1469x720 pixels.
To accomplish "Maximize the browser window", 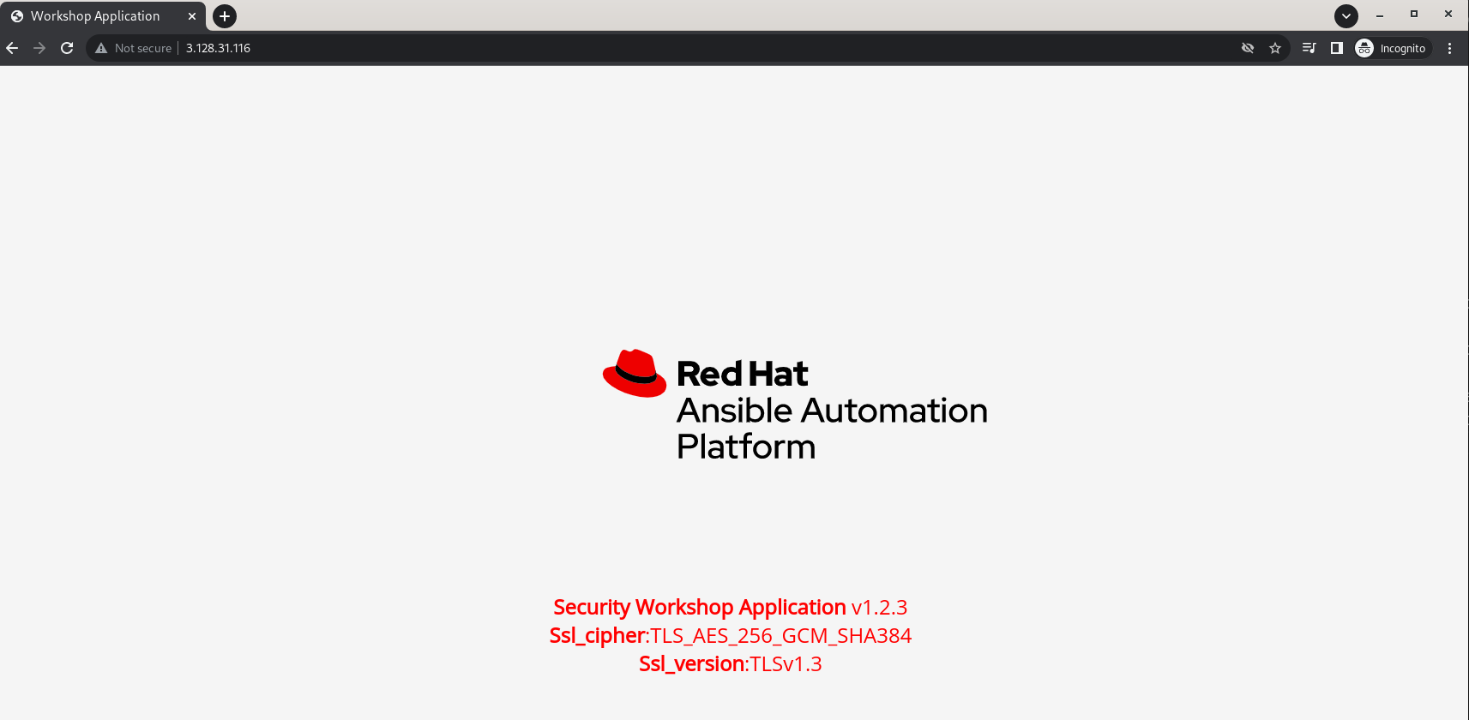I will 1414,15.
